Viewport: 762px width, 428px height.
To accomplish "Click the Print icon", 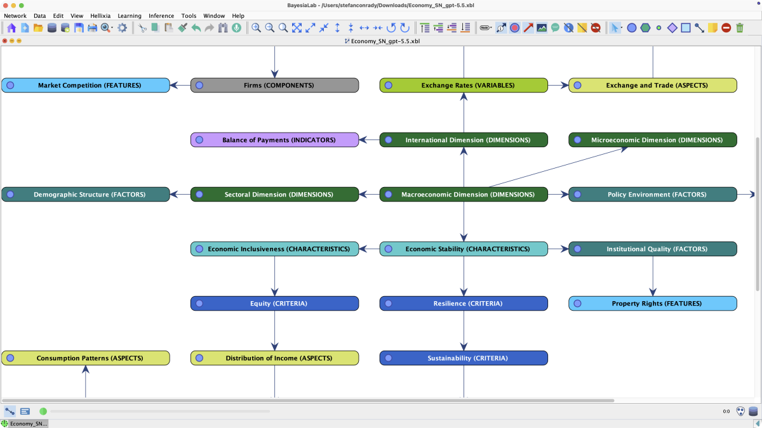I will pyautogui.click(x=92, y=28).
